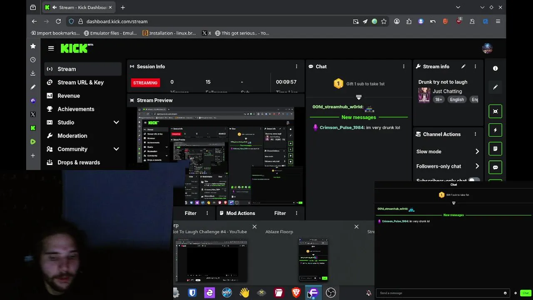This screenshot has width=533, height=300.
Task: Open the history clock in left sidebar
Action: [33, 60]
